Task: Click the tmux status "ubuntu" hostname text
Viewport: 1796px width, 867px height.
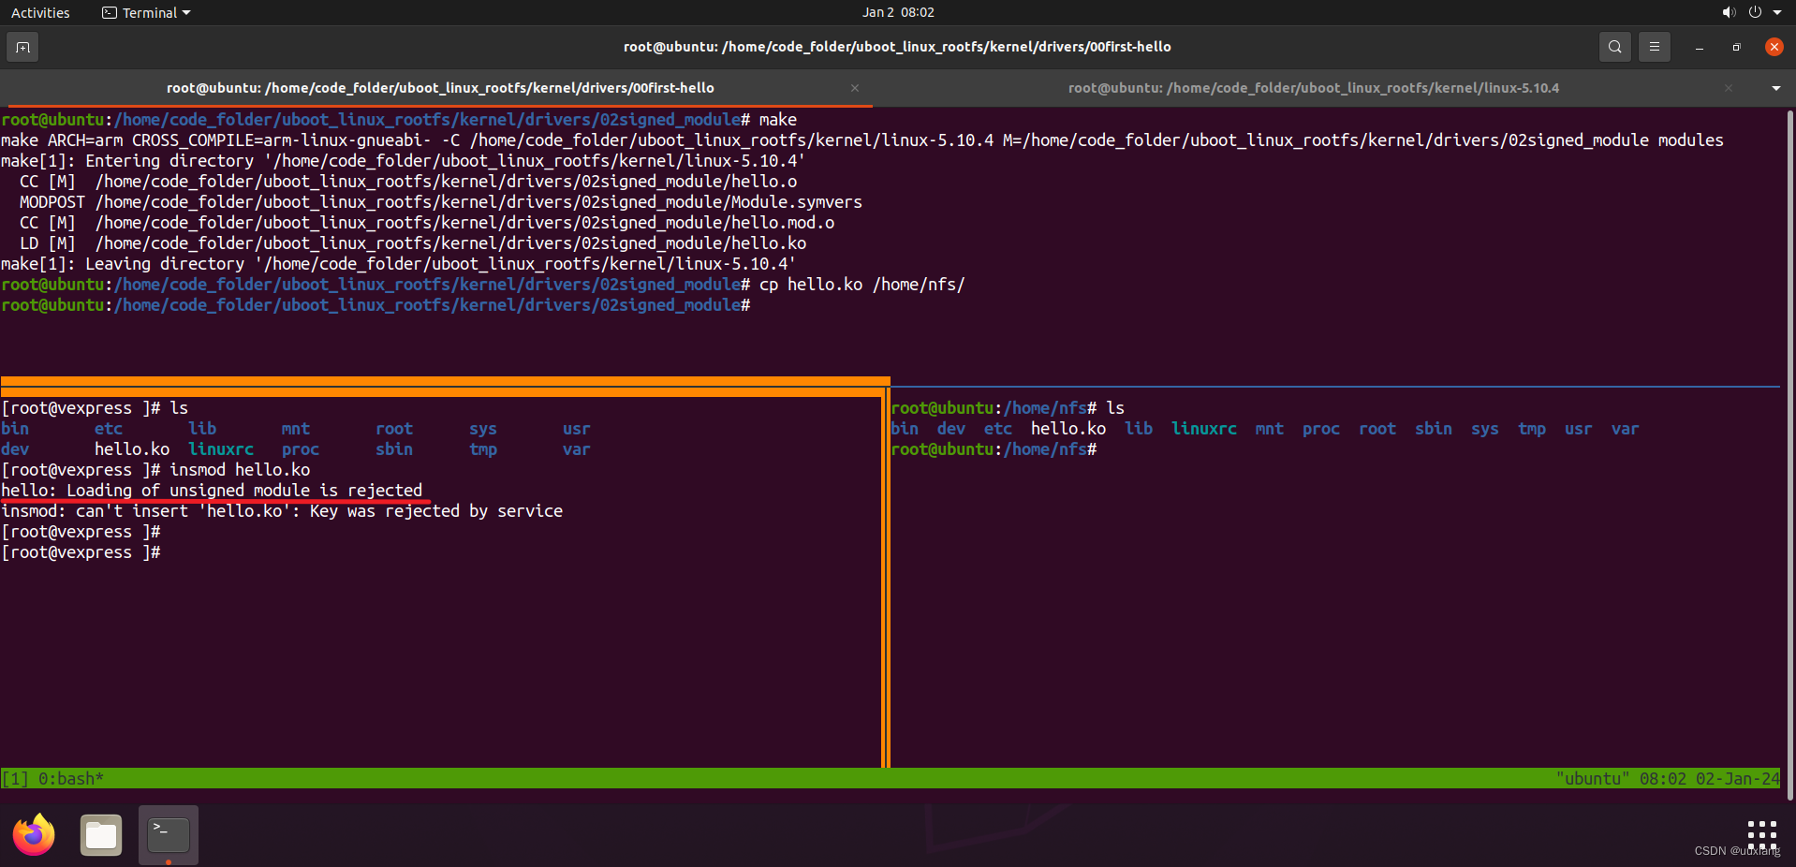Action: (x=1592, y=779)
